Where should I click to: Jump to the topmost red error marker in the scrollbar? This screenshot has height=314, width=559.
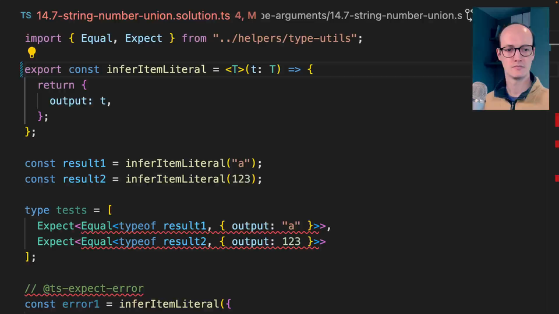[x=556, y=119]
